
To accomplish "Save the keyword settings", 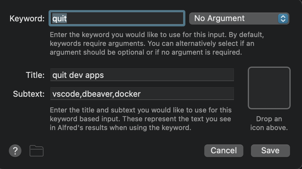I will (270, 151).
